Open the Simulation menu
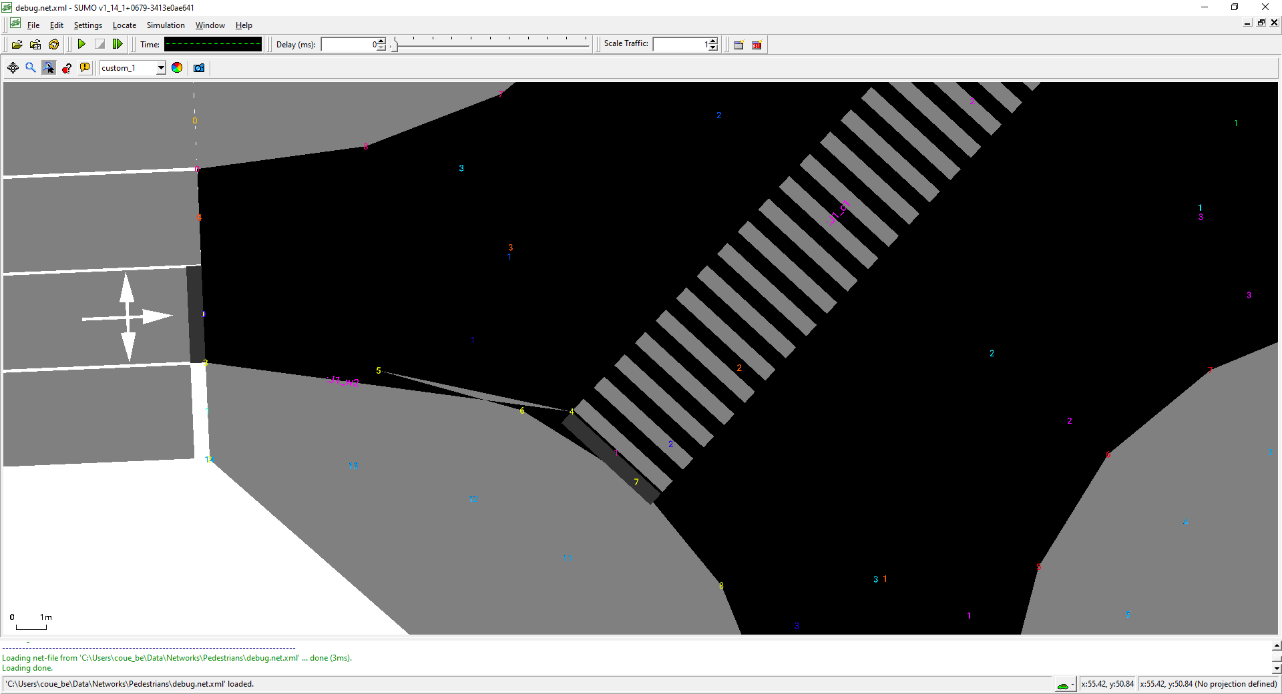Viewport: 1282px width, 694px height. coord(165,25)
